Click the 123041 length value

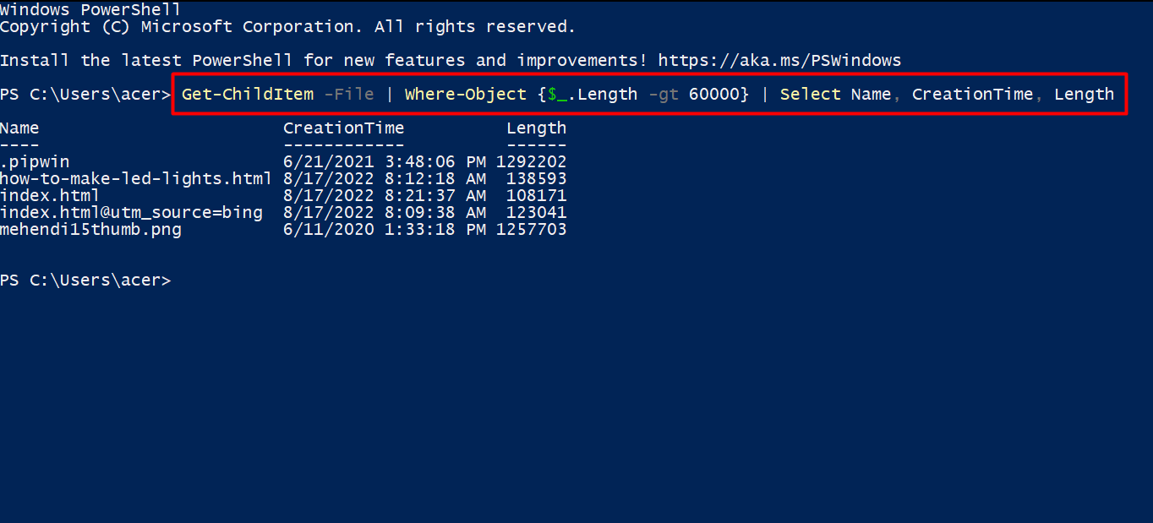click(x=537, y=212)
